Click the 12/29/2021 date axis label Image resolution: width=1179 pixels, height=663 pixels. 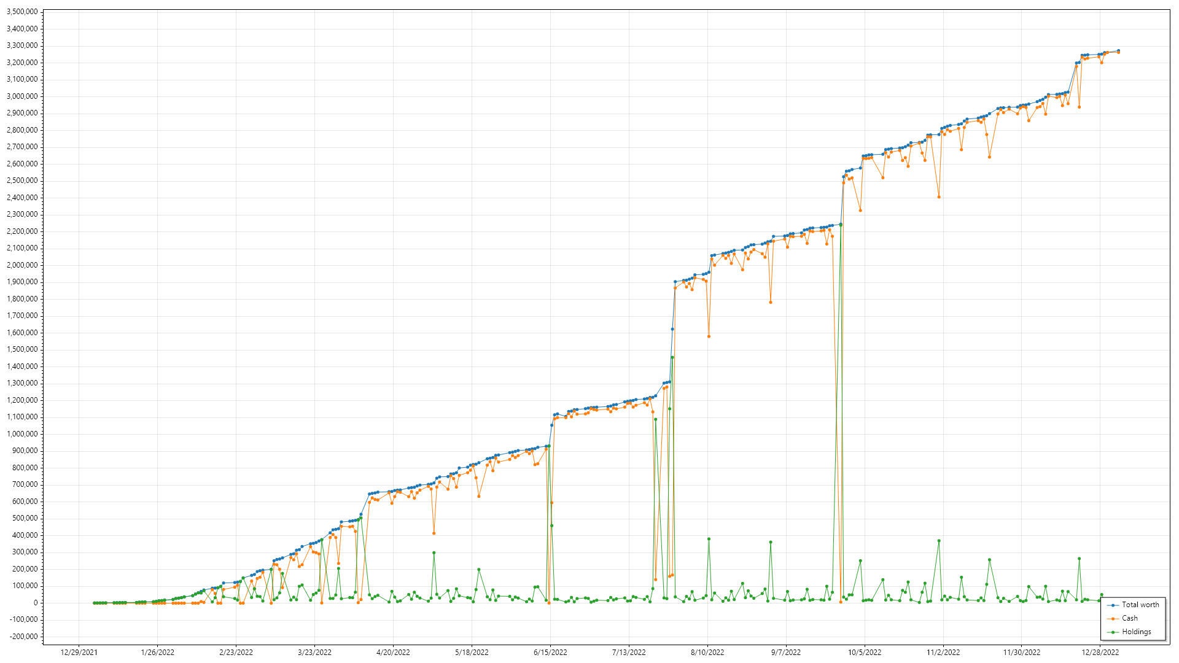79,653
